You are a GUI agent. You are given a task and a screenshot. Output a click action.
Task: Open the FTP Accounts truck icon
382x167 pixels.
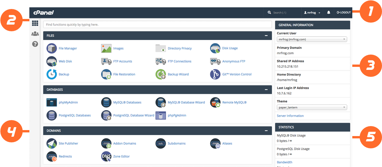[x=106, y=61]
